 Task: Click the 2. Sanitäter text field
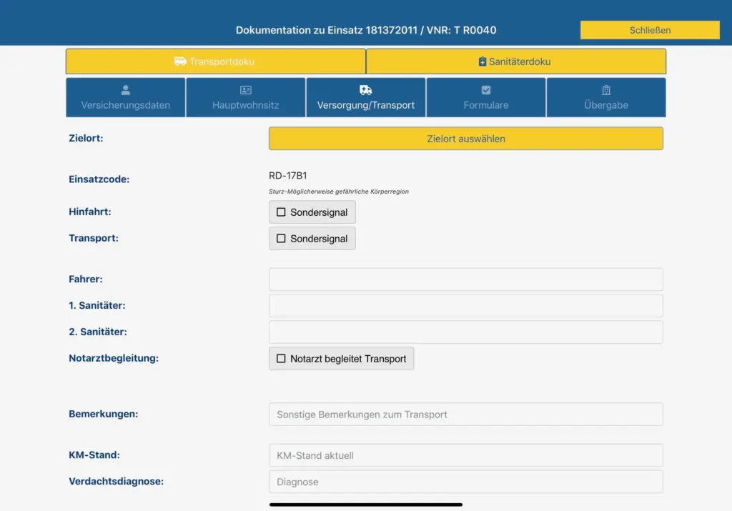[x=465, y=332]
